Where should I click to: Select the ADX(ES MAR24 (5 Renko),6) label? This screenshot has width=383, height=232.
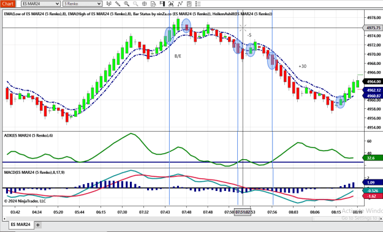pos(29,135)
